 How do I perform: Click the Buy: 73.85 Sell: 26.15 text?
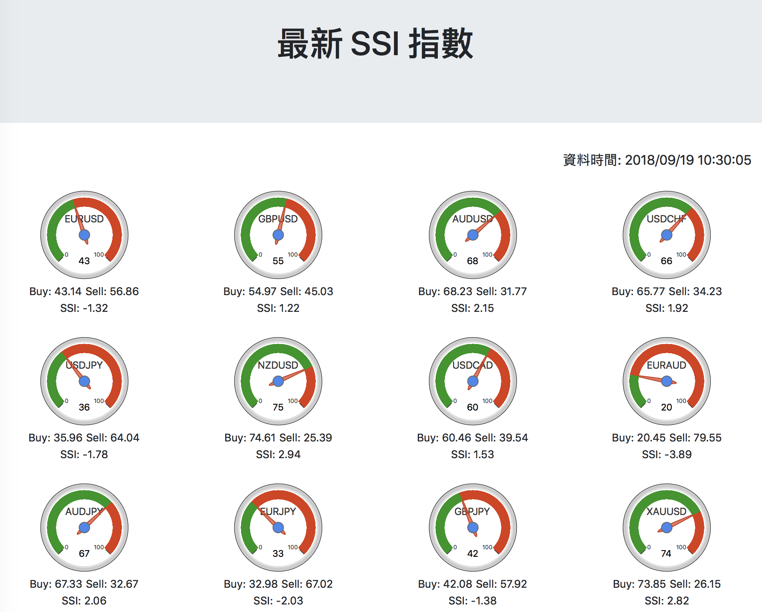pos(667,584)
